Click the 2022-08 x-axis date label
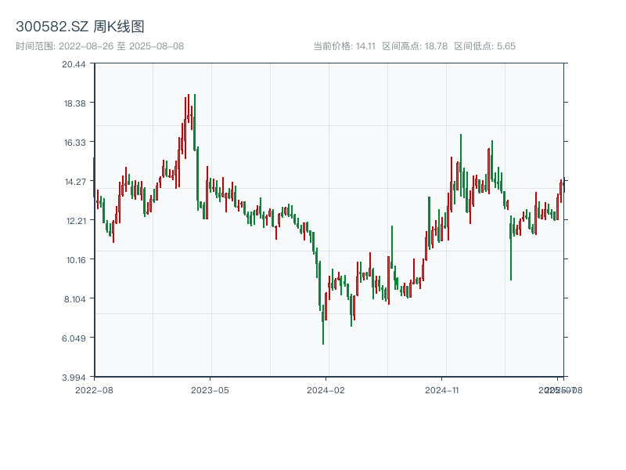This screenshot has width=626, height=470. point(94,389)
